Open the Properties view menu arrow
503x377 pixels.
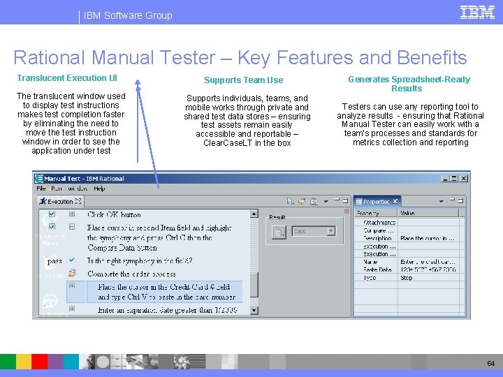(x=441, y=201)
